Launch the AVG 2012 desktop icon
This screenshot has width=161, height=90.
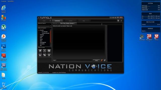[x=4, y=18]
